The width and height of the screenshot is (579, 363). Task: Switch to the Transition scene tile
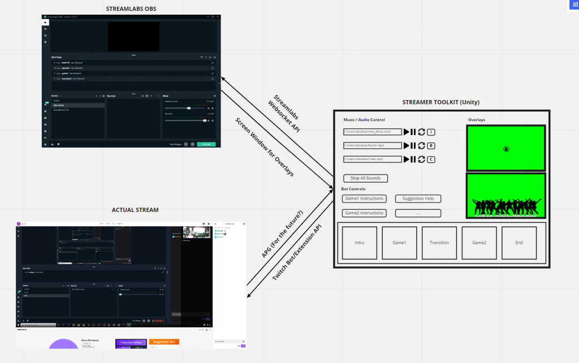pyautogui.click(x=439, y=243)
